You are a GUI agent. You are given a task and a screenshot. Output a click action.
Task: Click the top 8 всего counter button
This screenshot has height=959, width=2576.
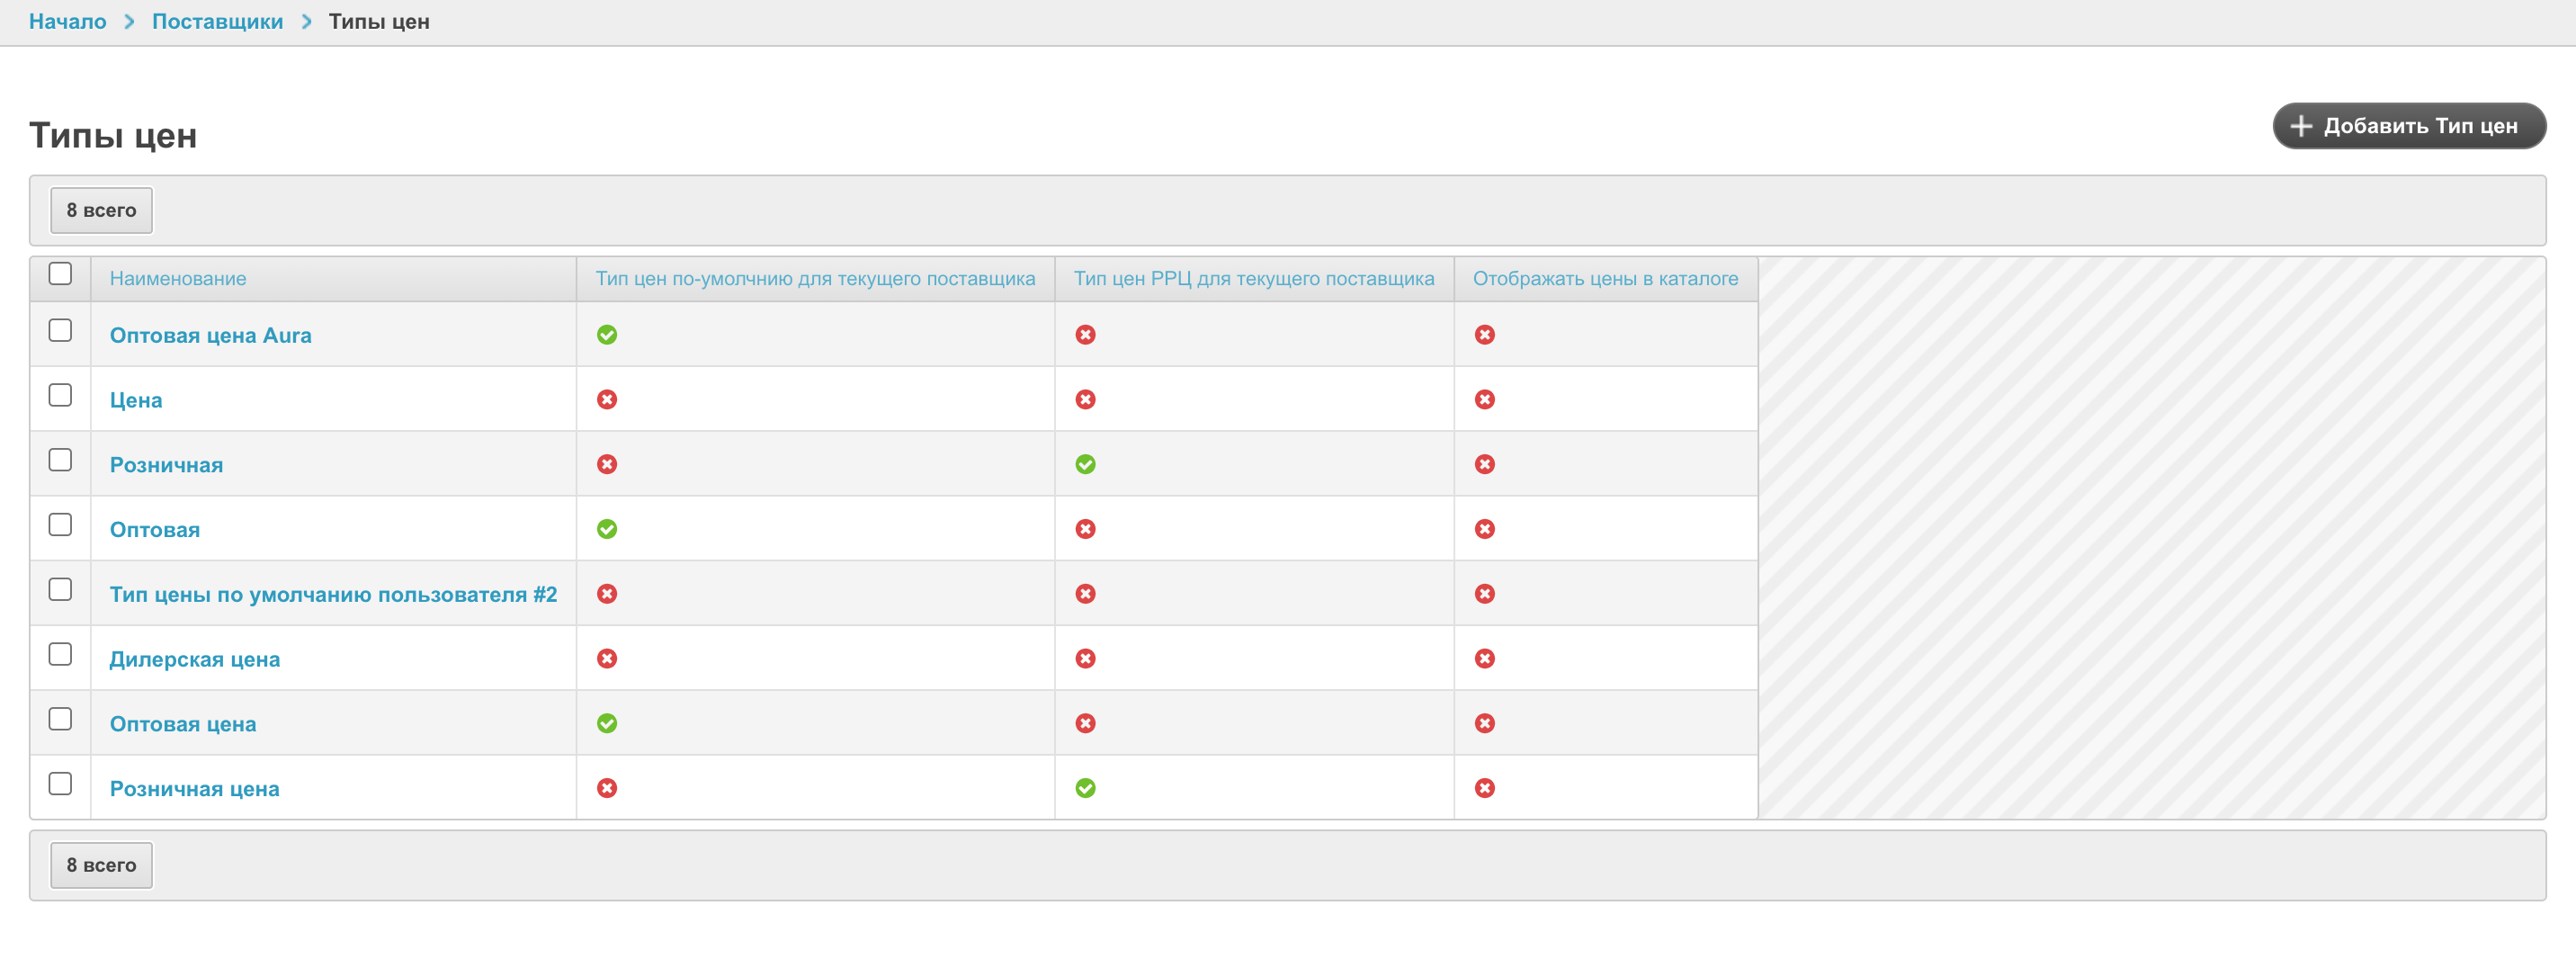[101, 211]
